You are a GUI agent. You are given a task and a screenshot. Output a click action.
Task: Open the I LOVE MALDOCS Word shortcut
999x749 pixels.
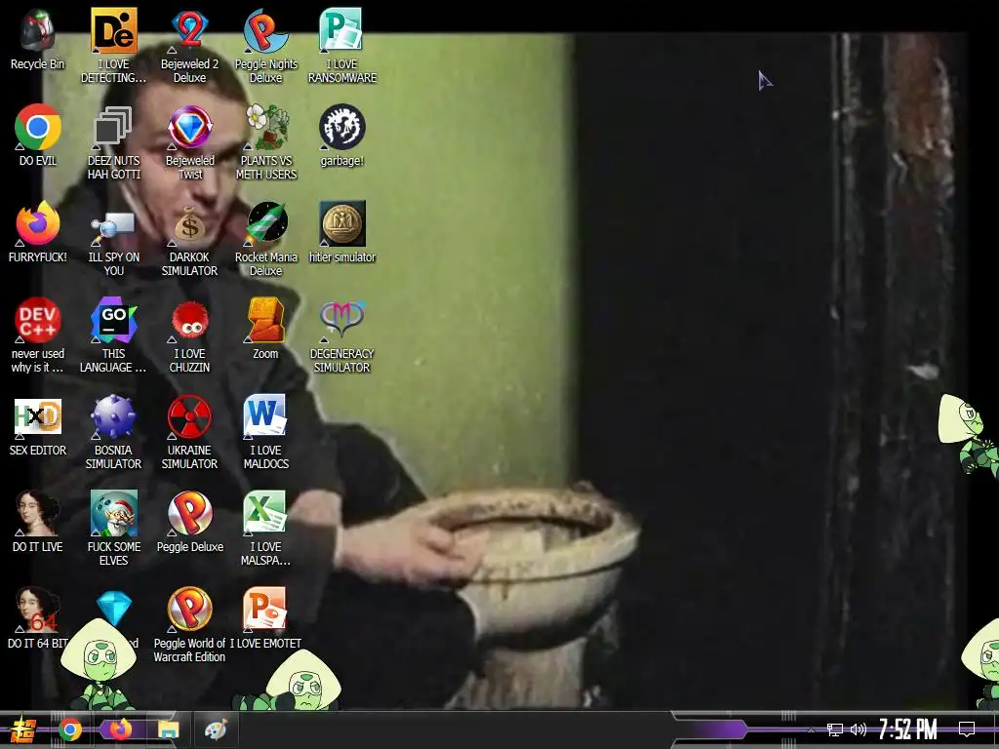click(x=265, y=432)
